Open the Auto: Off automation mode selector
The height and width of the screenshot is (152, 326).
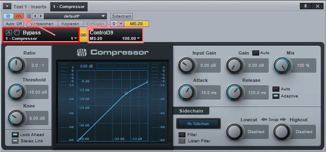point(14,24)
